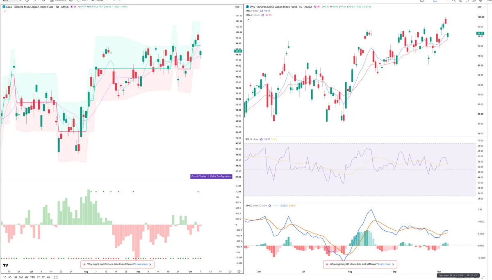Select the 1D time range
Viewport: 492px width, 280px height.
click(5, 278)
